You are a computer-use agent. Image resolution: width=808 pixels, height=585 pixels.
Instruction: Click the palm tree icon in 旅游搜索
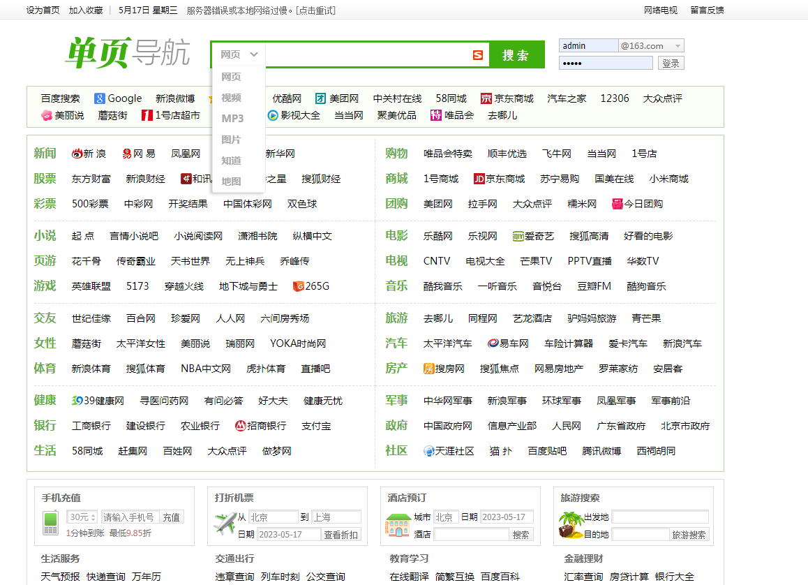pyautogui.click(x=571, y=525)
